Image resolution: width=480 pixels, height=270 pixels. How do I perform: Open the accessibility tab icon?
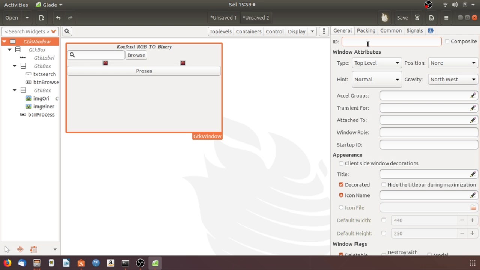430,31
